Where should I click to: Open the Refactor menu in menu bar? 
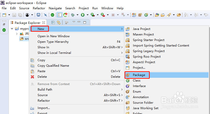pos(39,8)
